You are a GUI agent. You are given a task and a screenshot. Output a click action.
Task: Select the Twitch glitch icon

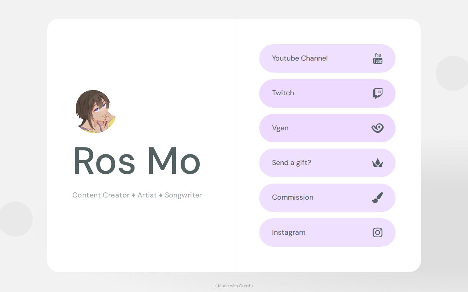(x=378, y=93)
